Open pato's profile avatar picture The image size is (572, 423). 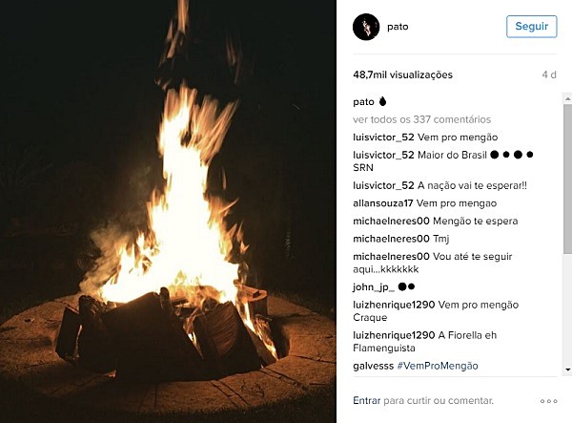366,27
